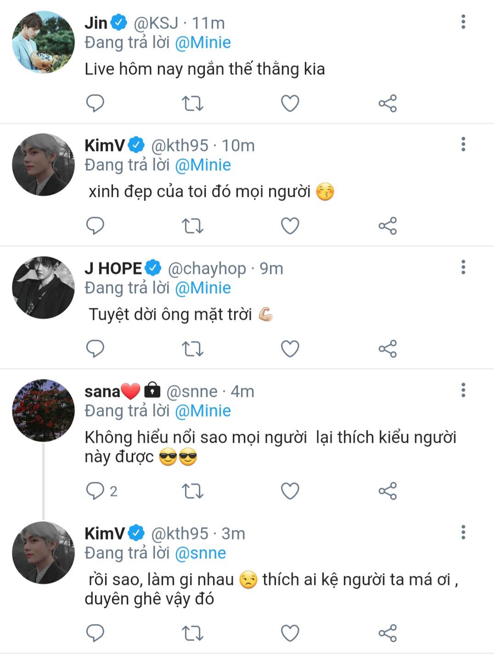Open Jin's profile picture
This screenshot has height=658, width=494.
click(43, 42)
